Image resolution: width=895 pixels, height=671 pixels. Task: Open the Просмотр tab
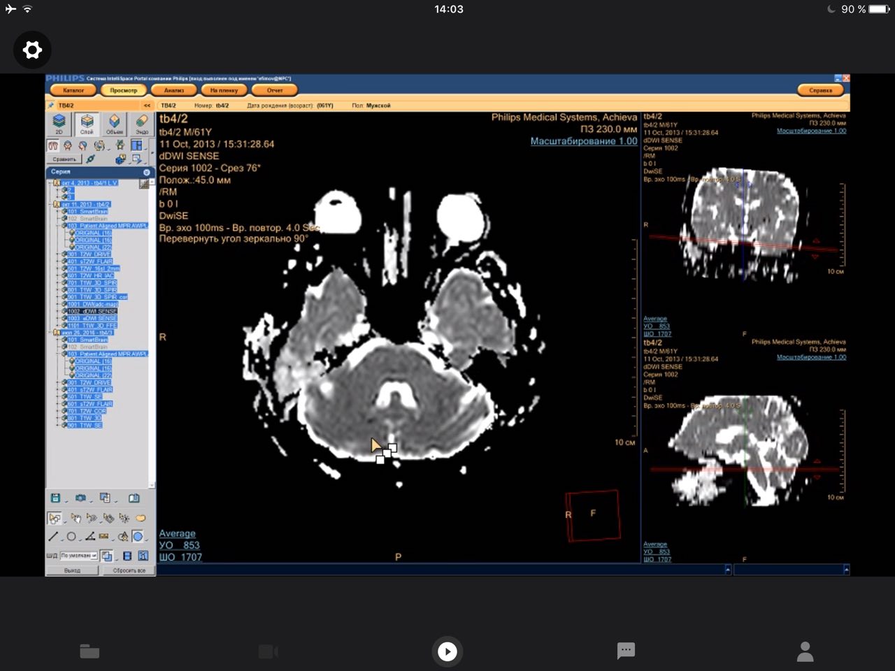click(x=124, y=90)
